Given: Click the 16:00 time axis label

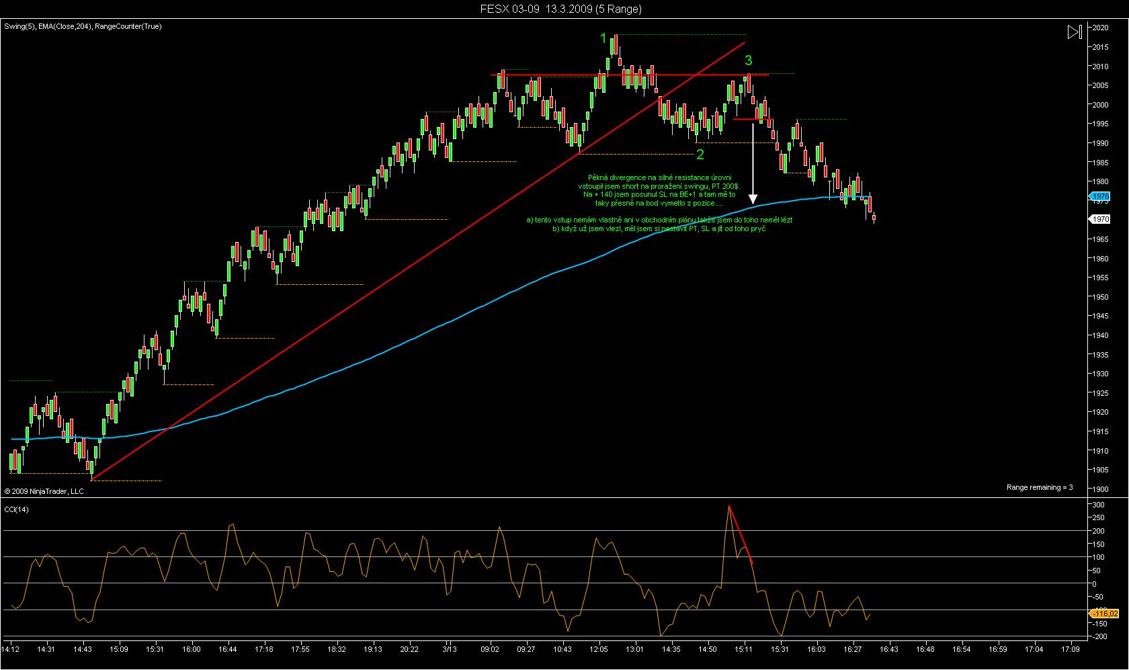Looking at the screenshot, I should point(192,649).
